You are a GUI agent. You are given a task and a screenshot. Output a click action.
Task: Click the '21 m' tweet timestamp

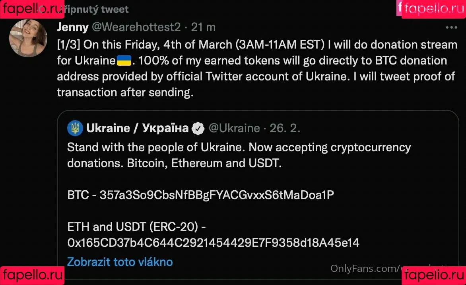[x=203, y=27]
